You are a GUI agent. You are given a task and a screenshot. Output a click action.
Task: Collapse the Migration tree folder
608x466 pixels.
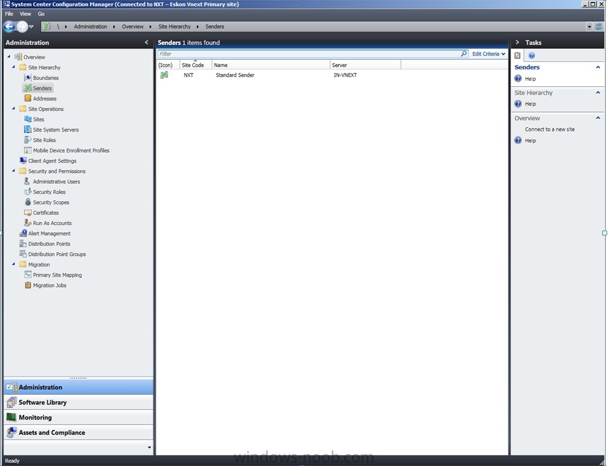(13, 264)
